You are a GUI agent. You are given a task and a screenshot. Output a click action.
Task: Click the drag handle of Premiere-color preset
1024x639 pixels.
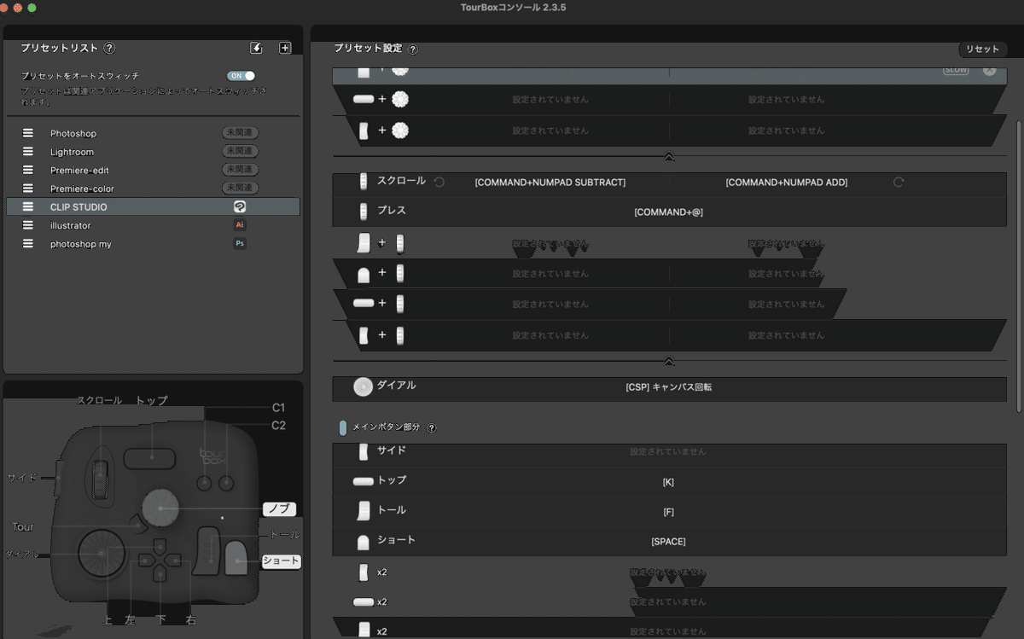pyautogui.click(x=28, y=189)
